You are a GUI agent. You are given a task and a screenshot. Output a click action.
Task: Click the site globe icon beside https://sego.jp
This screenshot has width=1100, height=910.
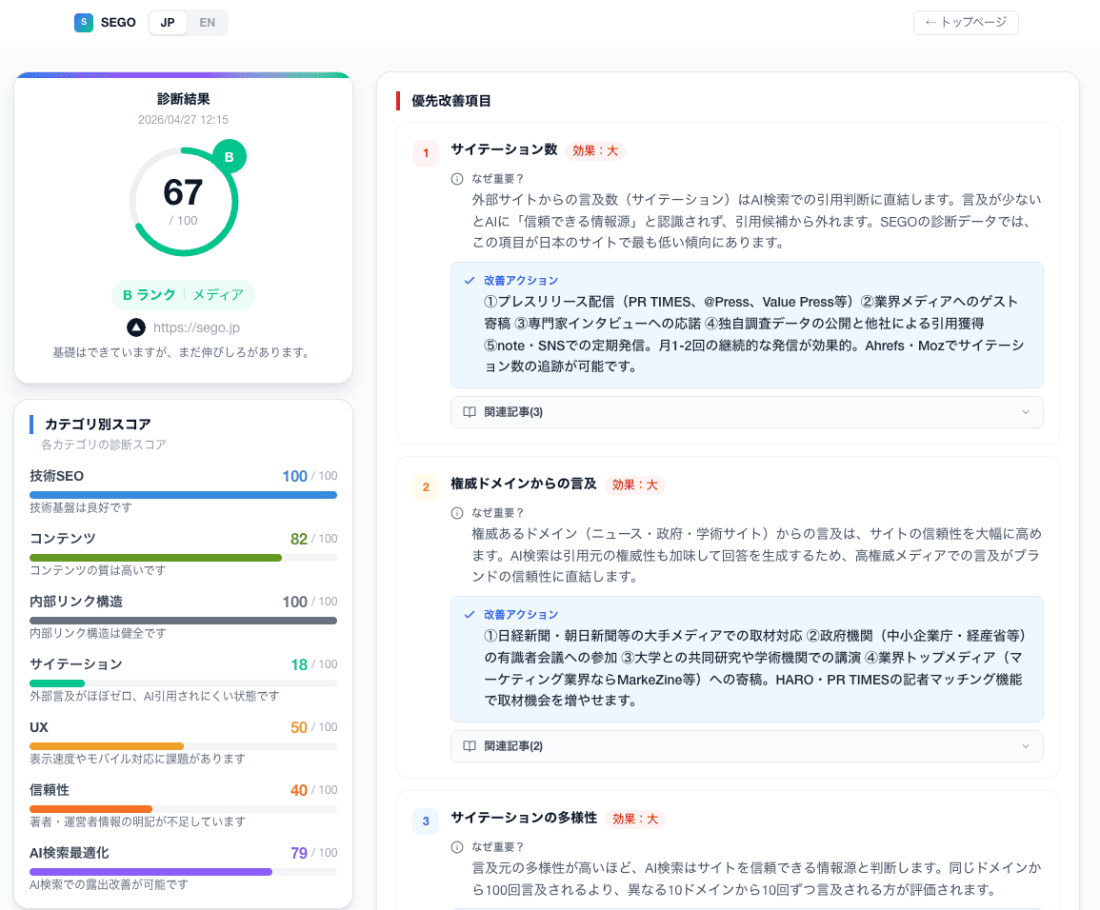(x=135, y=326)
